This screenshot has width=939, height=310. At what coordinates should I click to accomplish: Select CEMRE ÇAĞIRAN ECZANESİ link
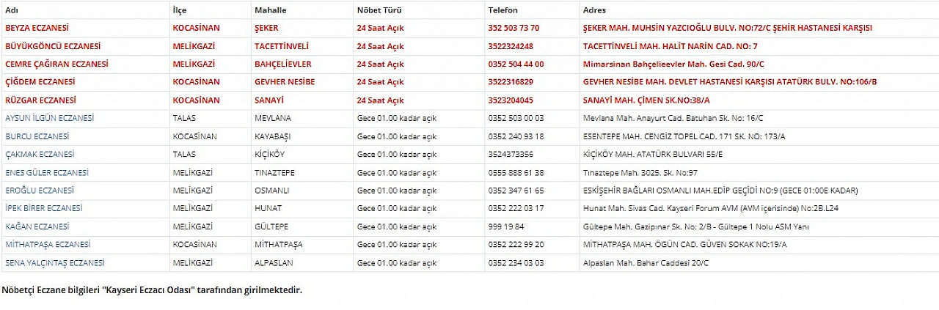point(56,64)
